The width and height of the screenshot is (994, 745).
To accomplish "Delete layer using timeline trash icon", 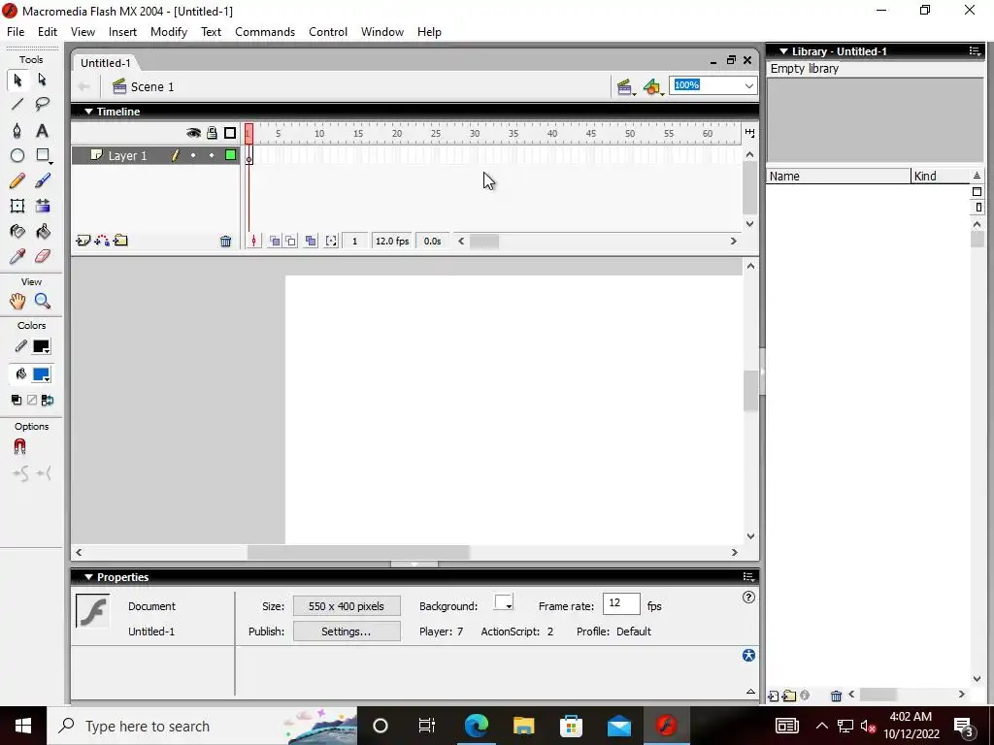I will [225, 241].
